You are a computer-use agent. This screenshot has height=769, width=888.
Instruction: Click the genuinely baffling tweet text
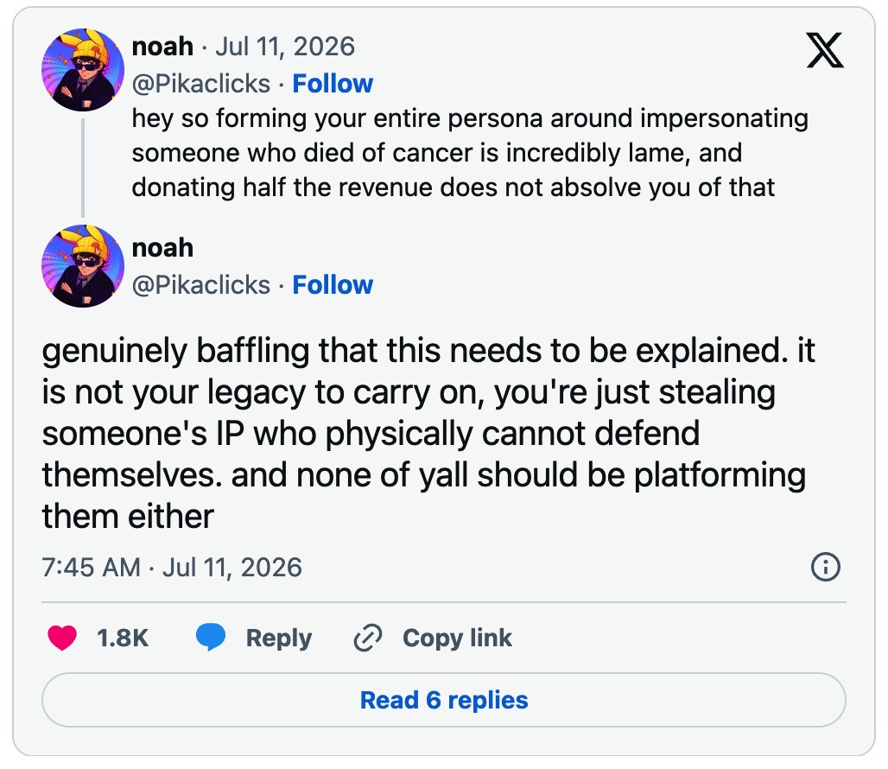coord(428,433)
